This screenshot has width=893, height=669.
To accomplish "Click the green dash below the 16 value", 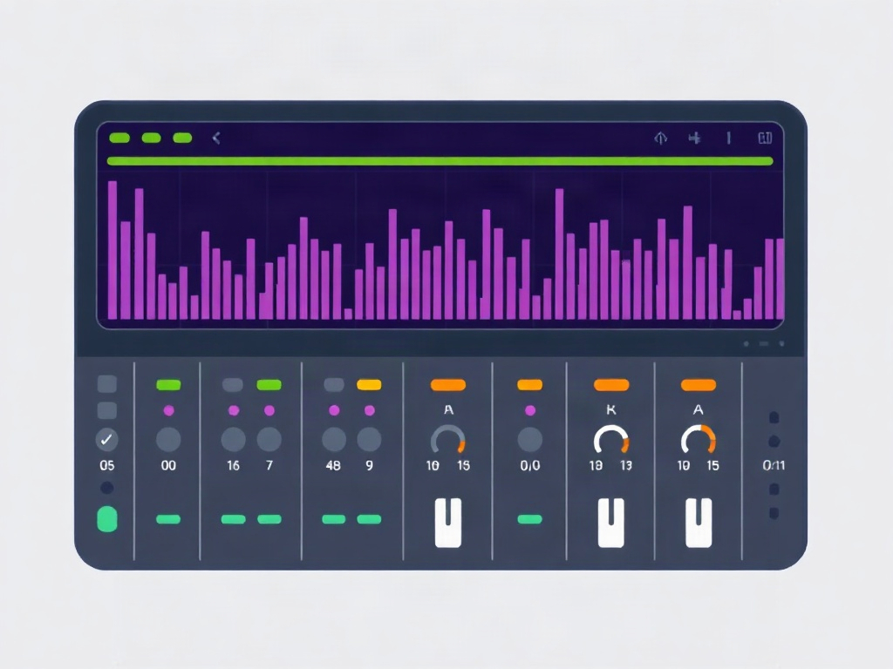I will [x=234, y=519].
